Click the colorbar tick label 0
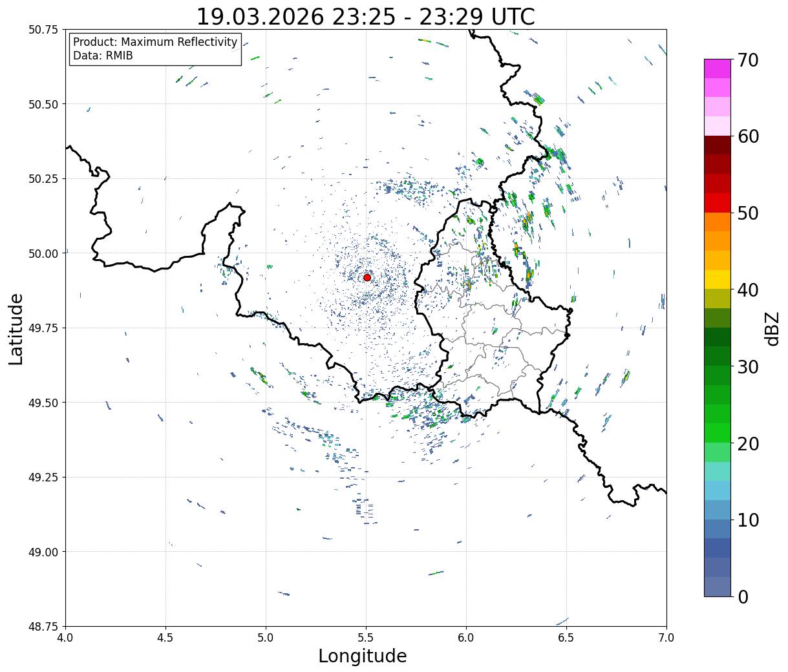The image size is (788, 672). (x=743, y=597)
